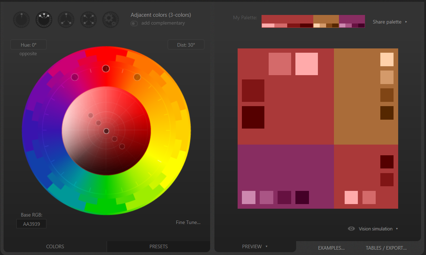Image resolution: width=426 pixels, height=255 pixels.
Task: Open the Preview dropdown tab
Action: [255, 246]
